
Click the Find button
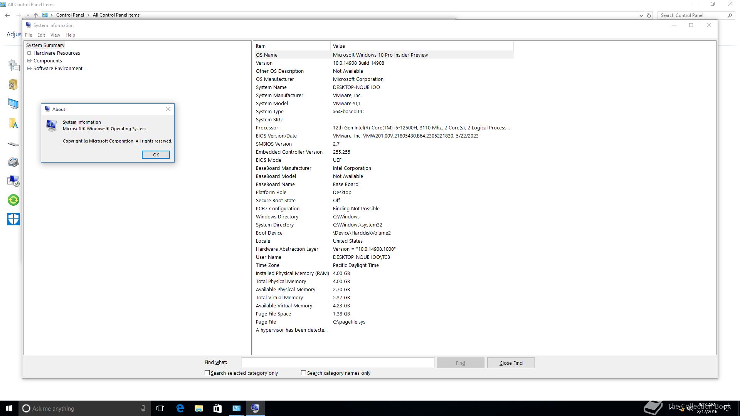[x=460, y=363]
